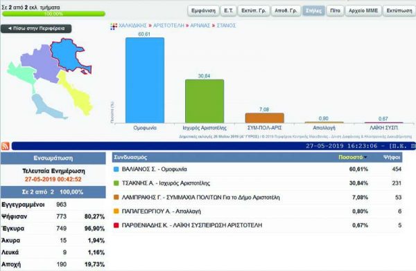Viewport: 416px width, 271px height.
Task: Go back with Πίσω στην Περιφέρεια button
Action: click(36, 28)
